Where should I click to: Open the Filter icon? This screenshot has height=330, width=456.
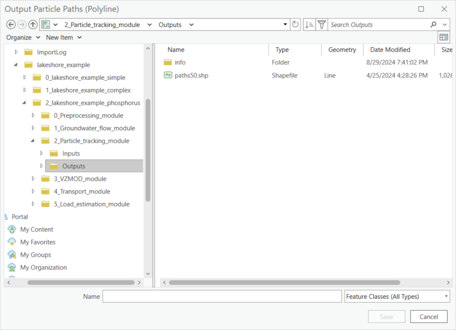(x=321, y=25)
